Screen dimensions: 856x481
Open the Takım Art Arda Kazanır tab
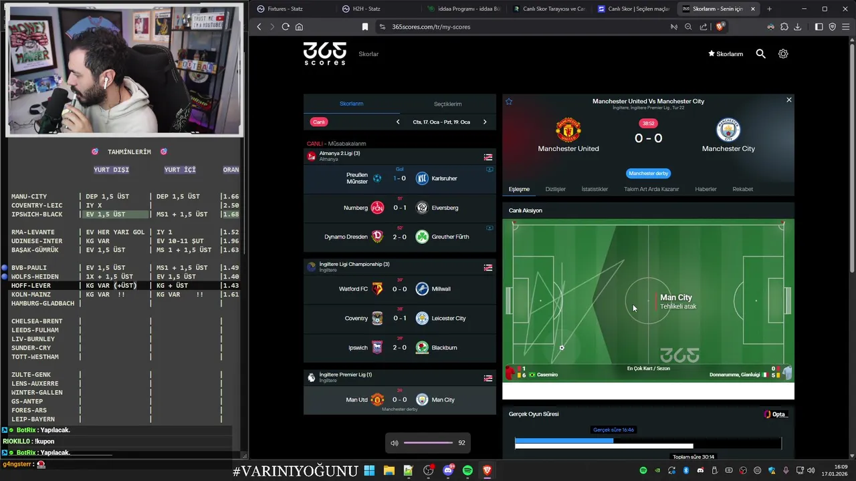point(651,189)
